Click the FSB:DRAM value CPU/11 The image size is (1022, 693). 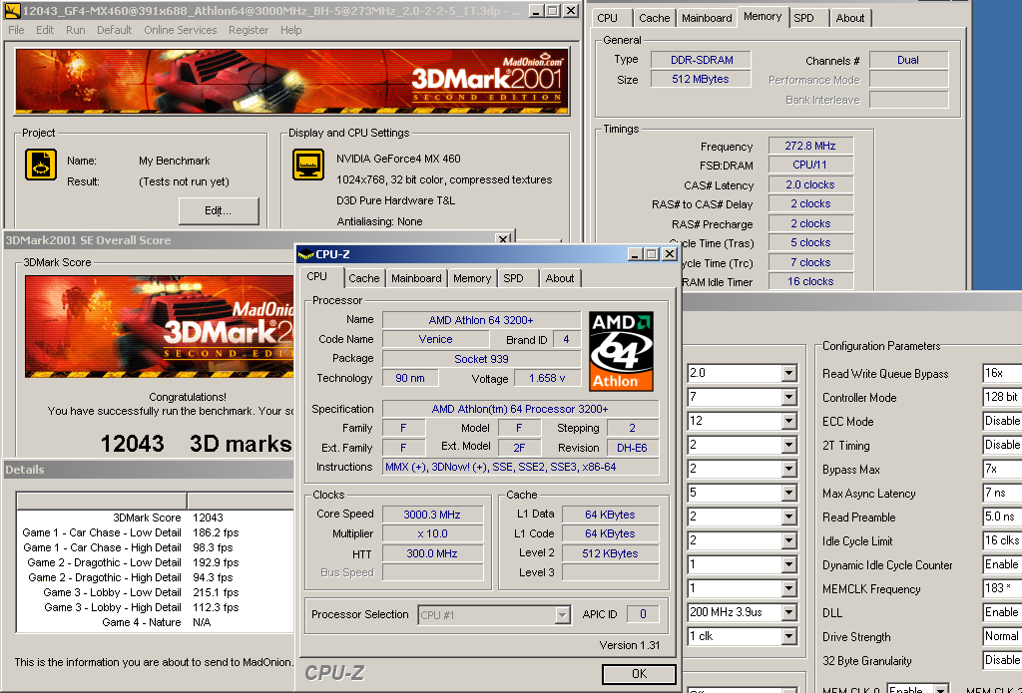(810, 165)
